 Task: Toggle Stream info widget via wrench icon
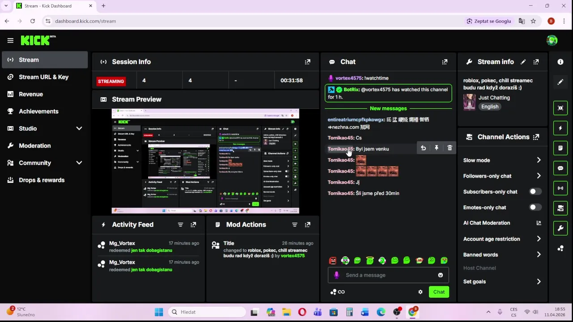[x=560, y=229]
